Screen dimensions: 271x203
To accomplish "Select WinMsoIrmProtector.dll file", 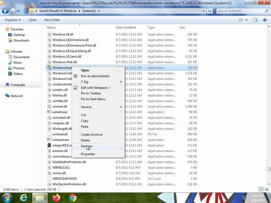I will 69,162.
